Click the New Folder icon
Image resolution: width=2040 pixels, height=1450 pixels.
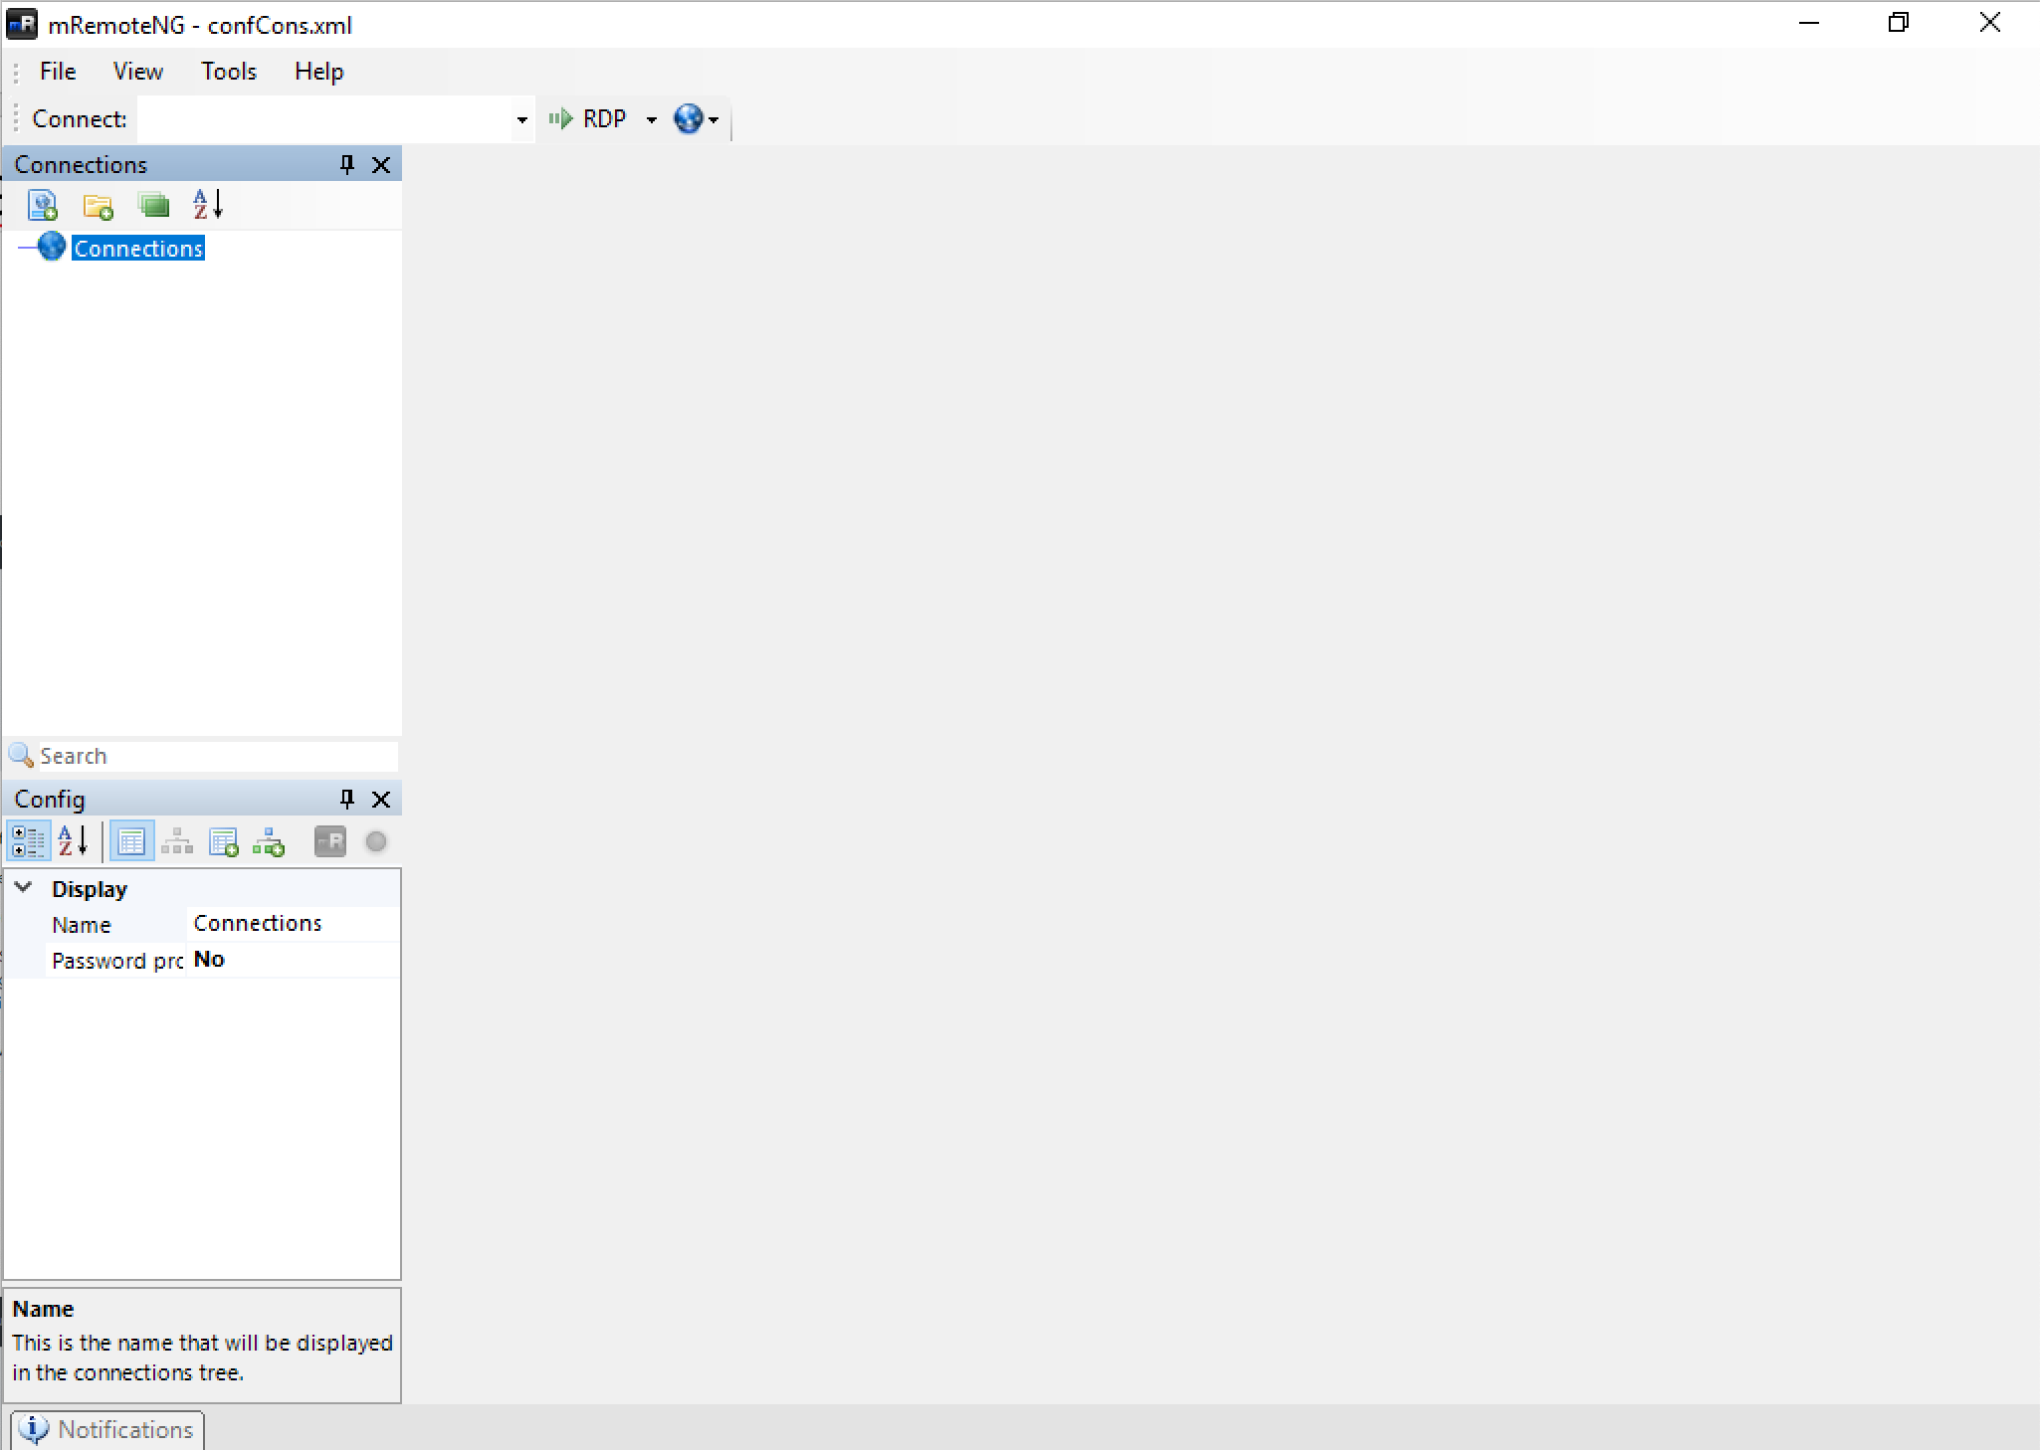tap(98, 205)
